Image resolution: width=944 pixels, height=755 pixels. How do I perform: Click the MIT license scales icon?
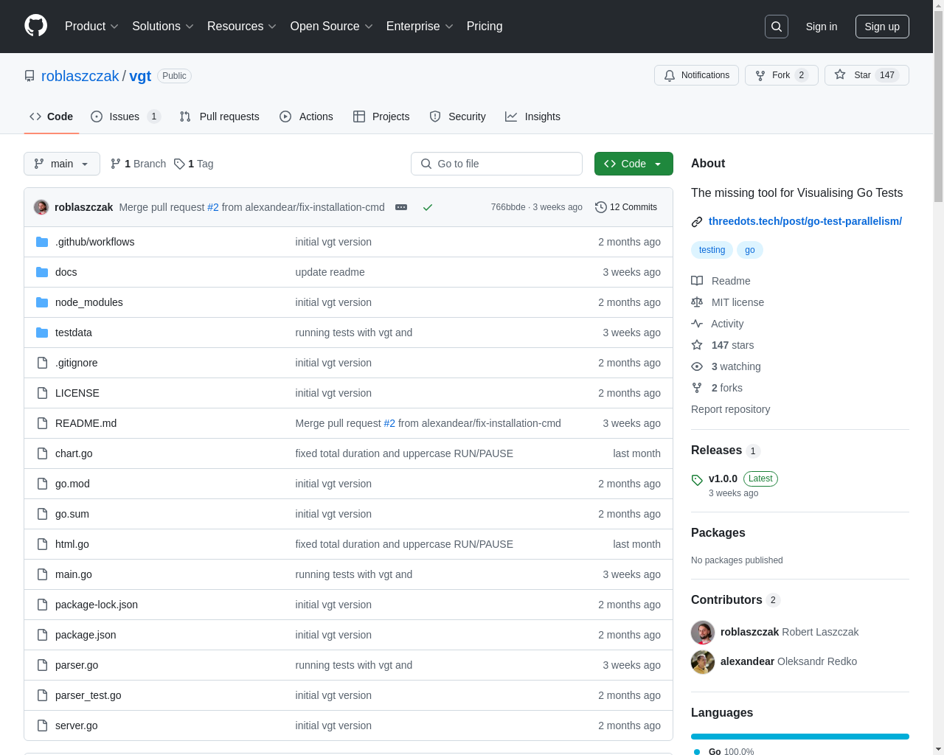(x=697, y=302)
